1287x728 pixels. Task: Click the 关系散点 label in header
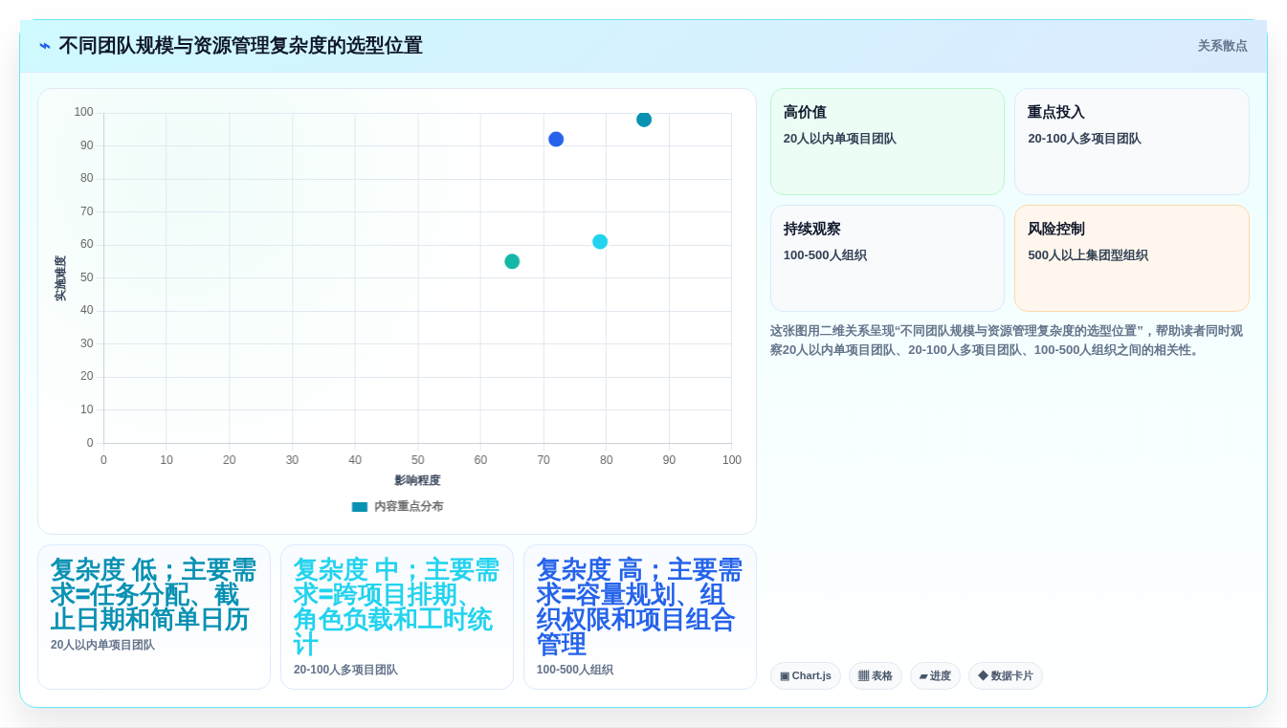coord(1222,46)
